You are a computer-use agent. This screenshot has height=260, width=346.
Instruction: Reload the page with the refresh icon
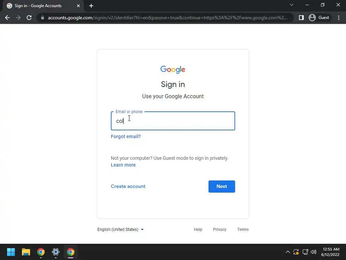coord(29,18)
